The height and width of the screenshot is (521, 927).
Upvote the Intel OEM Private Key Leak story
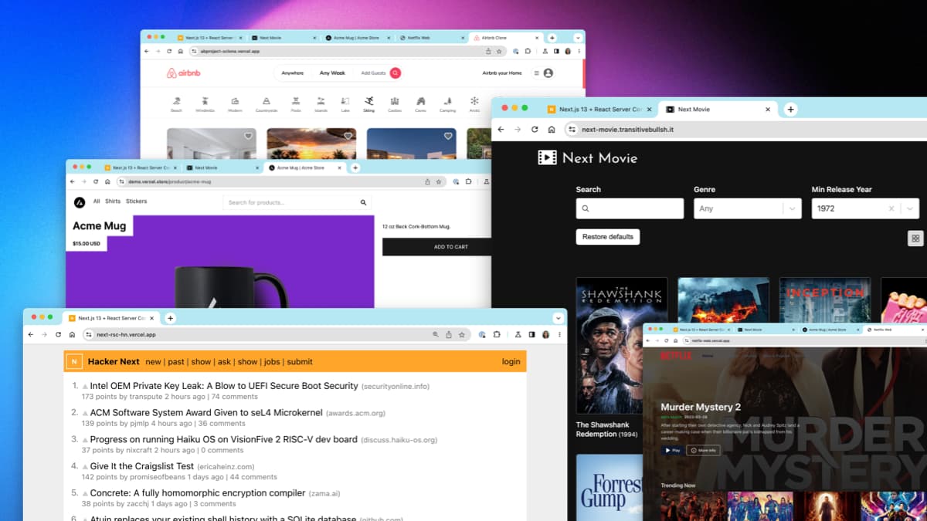click(x=85, y=386)
